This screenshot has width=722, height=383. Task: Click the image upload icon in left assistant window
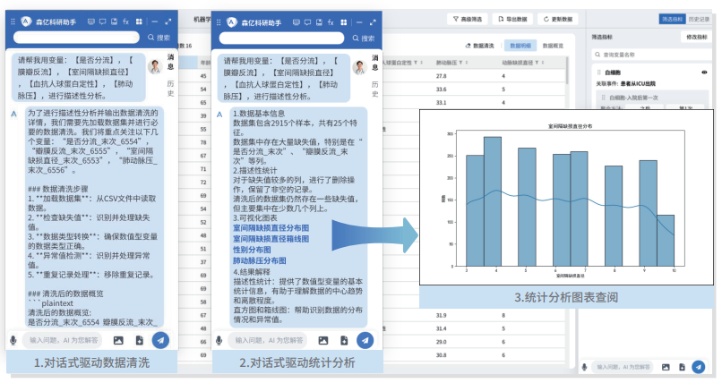point(118,340)
